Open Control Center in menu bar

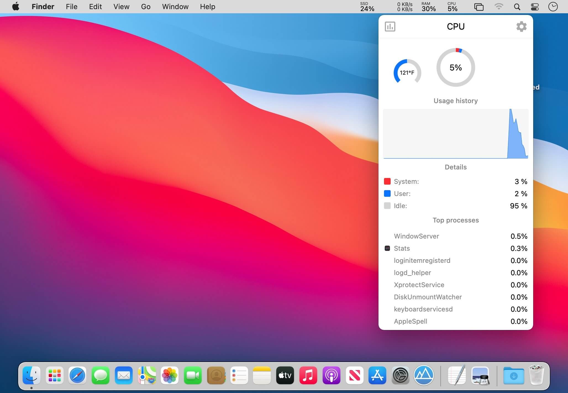click(x=535, y=7)
